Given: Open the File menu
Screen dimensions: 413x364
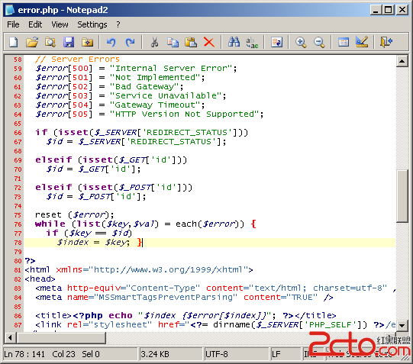Looking at the screenshot, I should pyautogui.click(x=13, y=24).
